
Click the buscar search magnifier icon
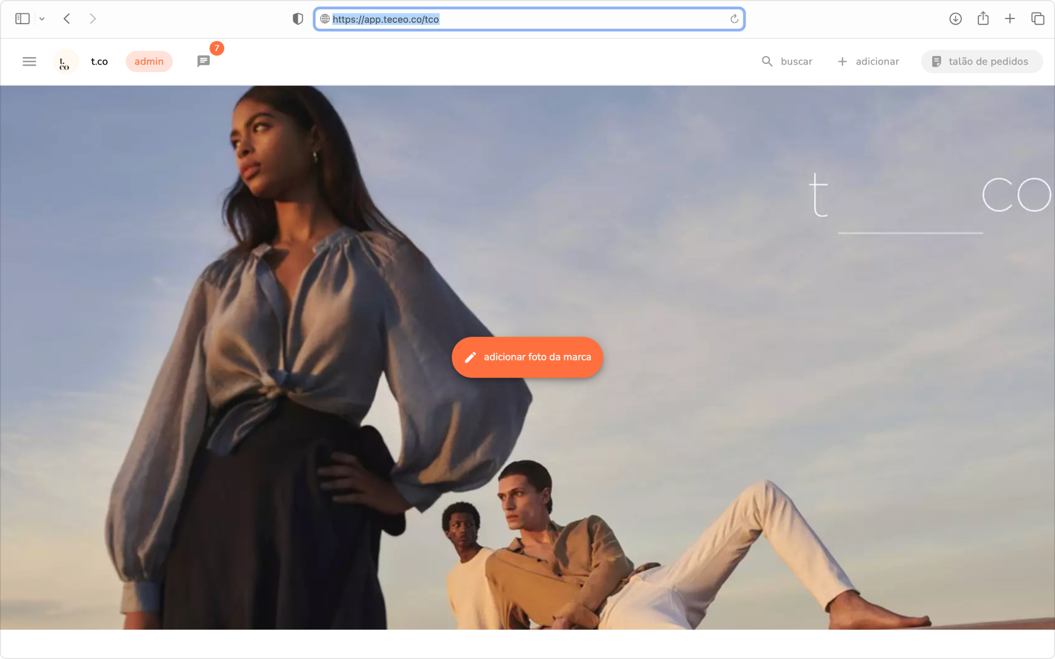click(x=767, y=62)
